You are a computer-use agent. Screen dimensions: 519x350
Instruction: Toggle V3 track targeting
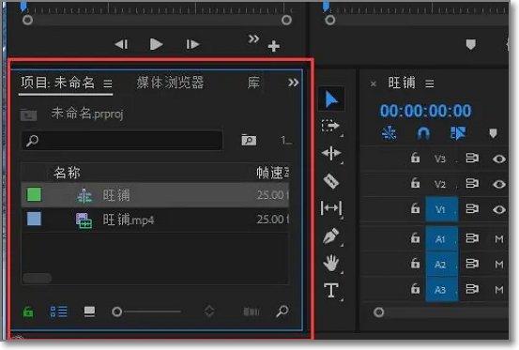(440, 160)
